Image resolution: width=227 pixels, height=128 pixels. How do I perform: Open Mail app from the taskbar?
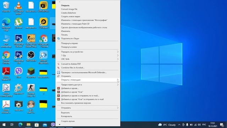coord(45,125)
